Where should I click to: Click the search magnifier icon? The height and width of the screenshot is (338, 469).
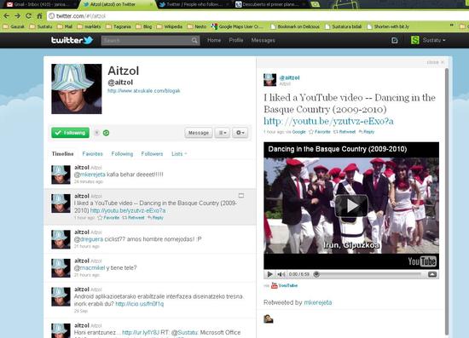[194, 40]
